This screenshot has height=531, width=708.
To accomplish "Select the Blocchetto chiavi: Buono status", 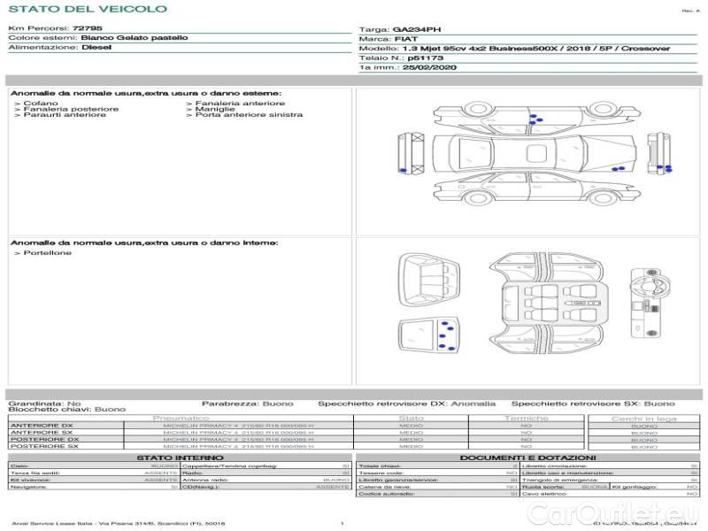I will [x=67, y=409].
